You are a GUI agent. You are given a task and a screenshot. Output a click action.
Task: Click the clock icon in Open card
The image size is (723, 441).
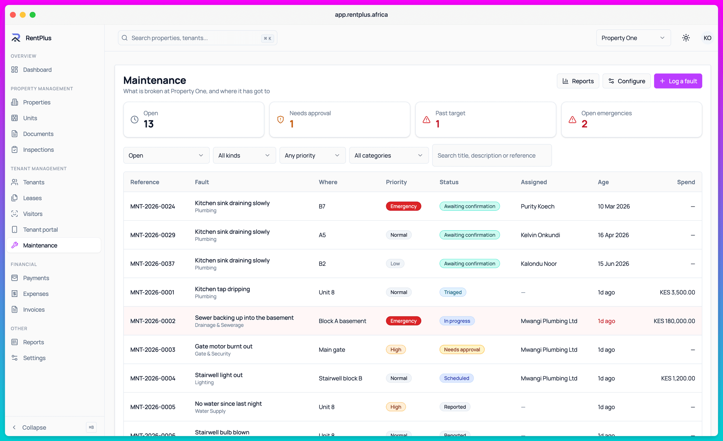click(x=135, y=120)
